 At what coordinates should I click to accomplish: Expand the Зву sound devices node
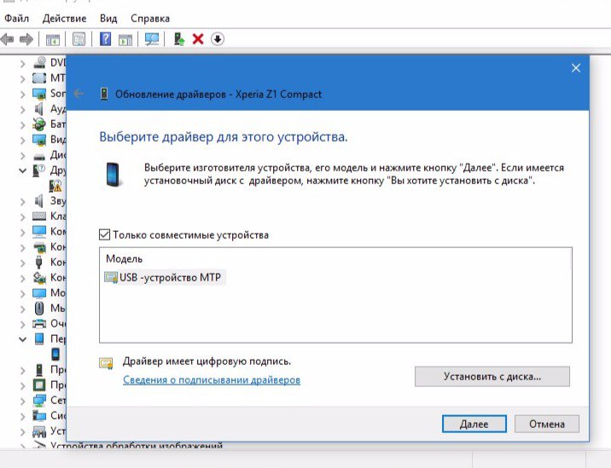(23, 201)
